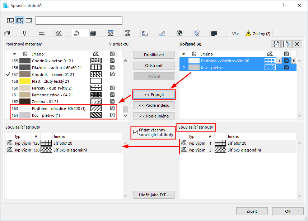The width and height of the screenshot is (308, 221).
Task: Click the Zrušit button
Action: 252,211
